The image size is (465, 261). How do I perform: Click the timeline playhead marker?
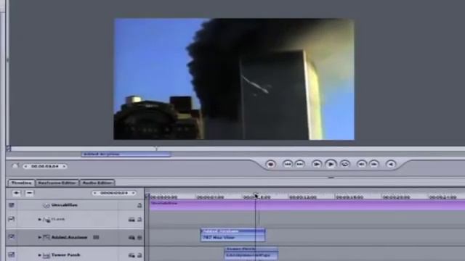tap(256, 196)
